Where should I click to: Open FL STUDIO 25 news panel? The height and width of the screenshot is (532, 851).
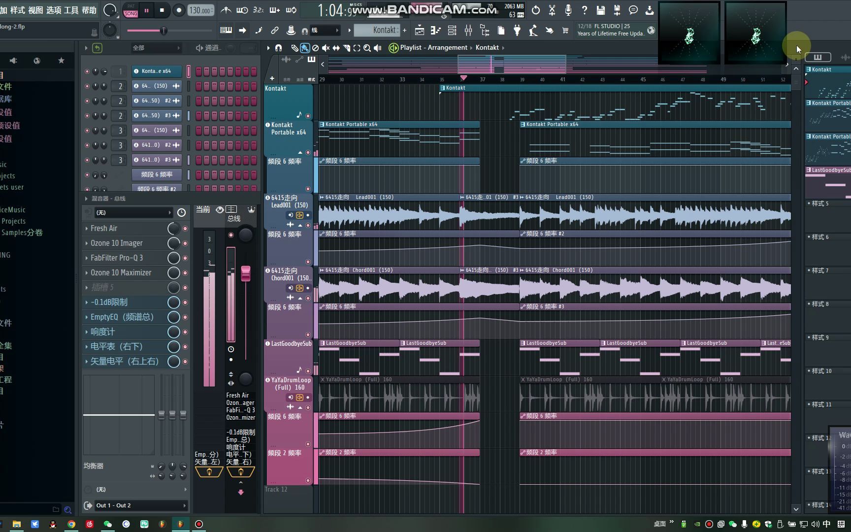click(x=616, y=30)
